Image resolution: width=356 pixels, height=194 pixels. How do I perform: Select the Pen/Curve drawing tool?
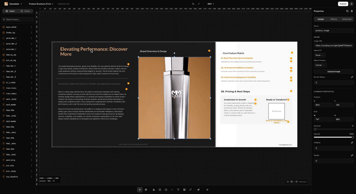click(x=191, y=190)
